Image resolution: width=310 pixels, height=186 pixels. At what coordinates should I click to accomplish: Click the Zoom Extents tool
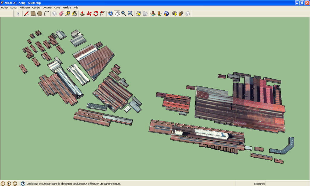[x=130, y=13]
